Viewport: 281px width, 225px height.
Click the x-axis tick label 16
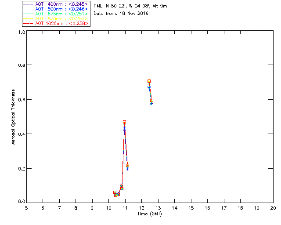208,208
